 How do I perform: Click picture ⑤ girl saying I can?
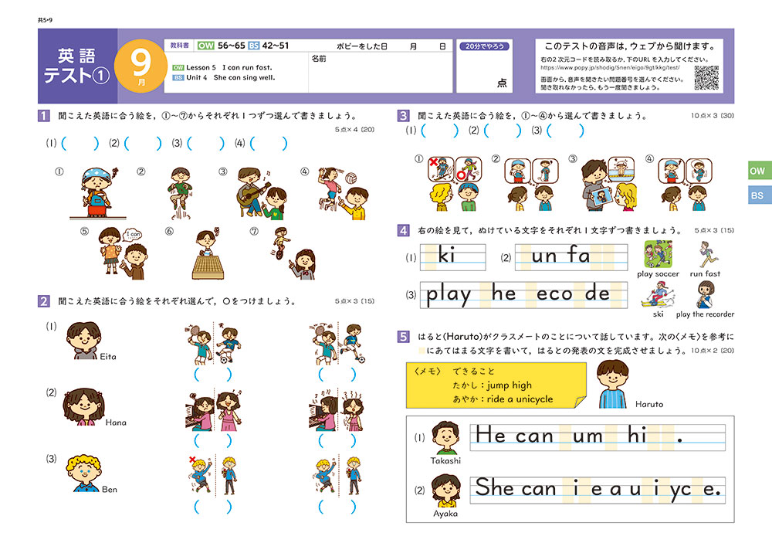(x=123, y=253)
